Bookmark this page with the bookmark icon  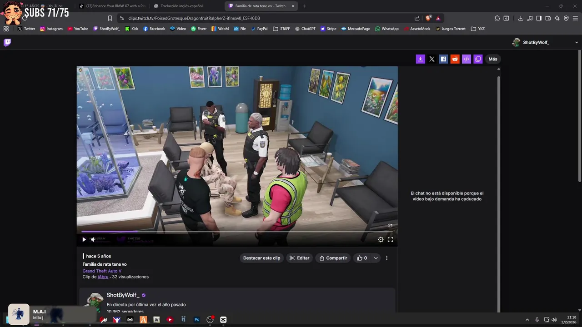[x=110, y=18]
